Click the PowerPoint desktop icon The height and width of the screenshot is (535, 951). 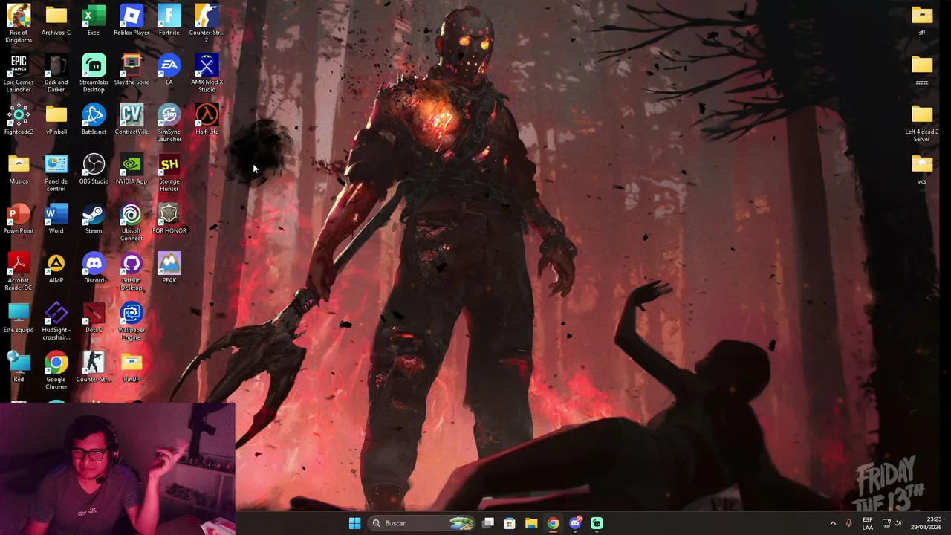(19, 219)
